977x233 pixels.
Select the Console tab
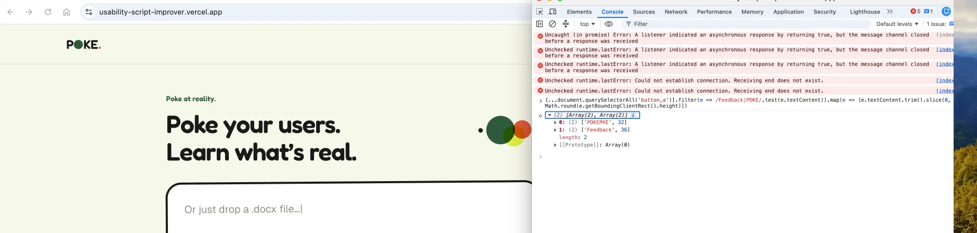pos(613,11)
